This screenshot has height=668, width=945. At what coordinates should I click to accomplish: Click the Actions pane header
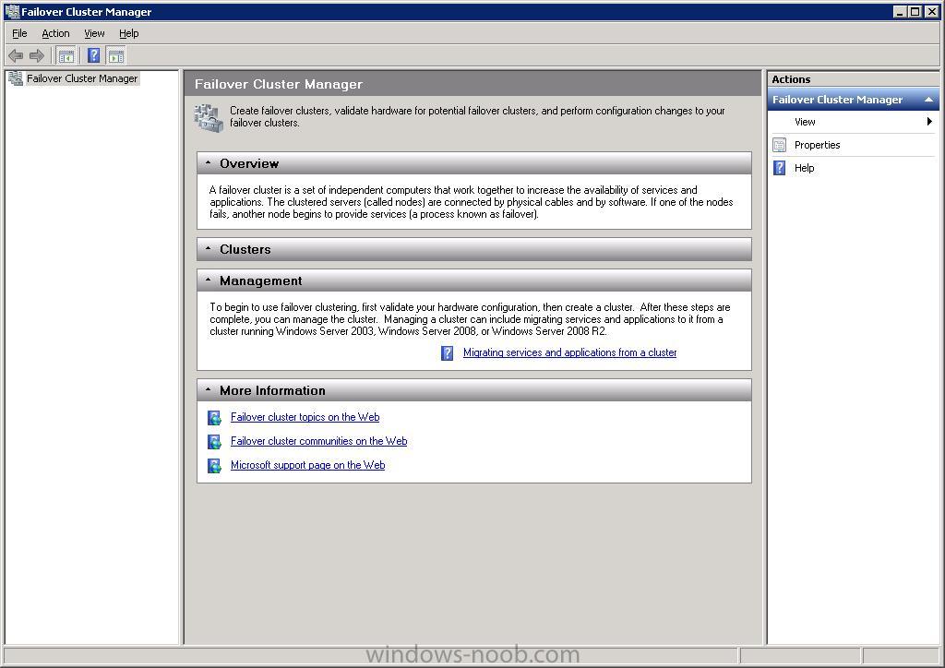click(x=853, y=79)
